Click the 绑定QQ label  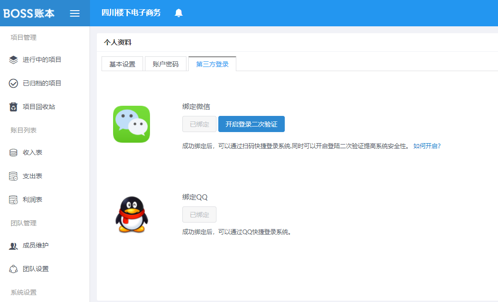(x=195, y=197)
